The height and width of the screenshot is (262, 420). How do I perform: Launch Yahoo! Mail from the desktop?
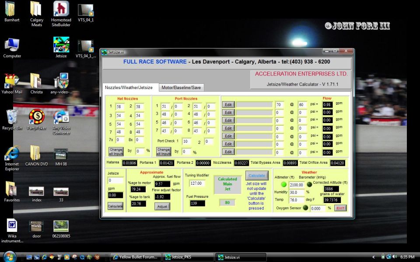point(12,83)
